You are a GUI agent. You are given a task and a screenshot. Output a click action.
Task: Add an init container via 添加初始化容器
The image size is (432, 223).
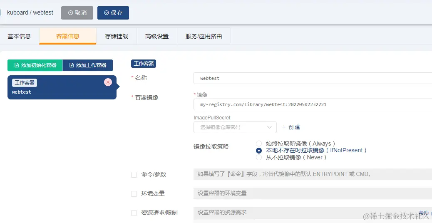[35, 65]
